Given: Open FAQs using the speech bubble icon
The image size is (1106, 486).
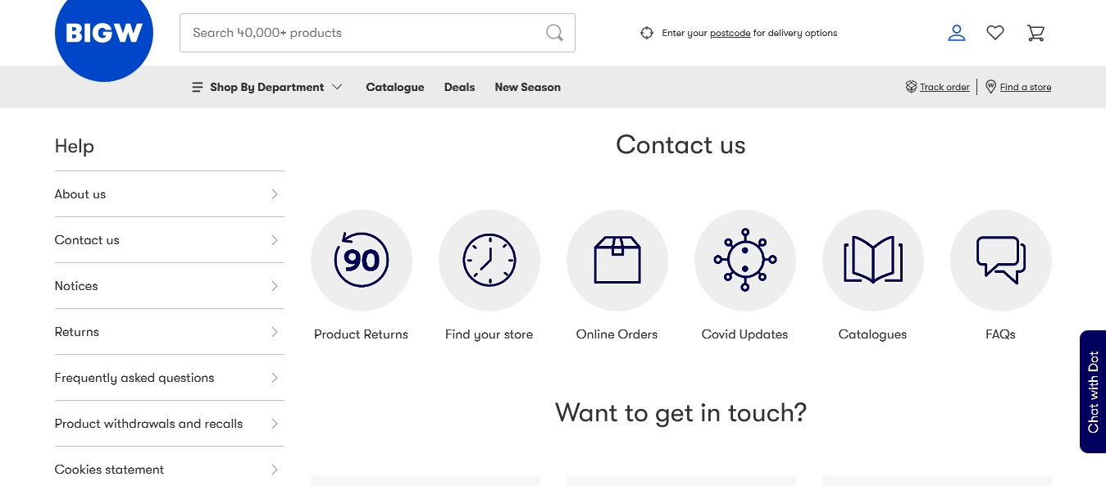Looking at the screenshot, I should point(1000,260).
